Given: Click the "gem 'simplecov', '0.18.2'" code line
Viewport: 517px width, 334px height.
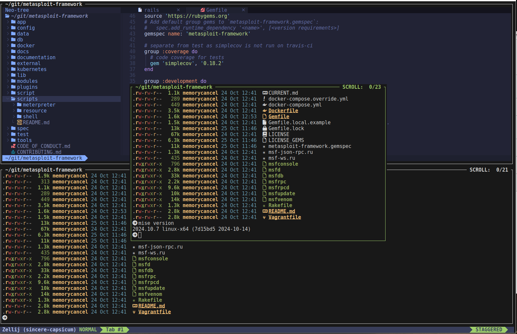Looking at the screenshot, I should tap(187, 63).
